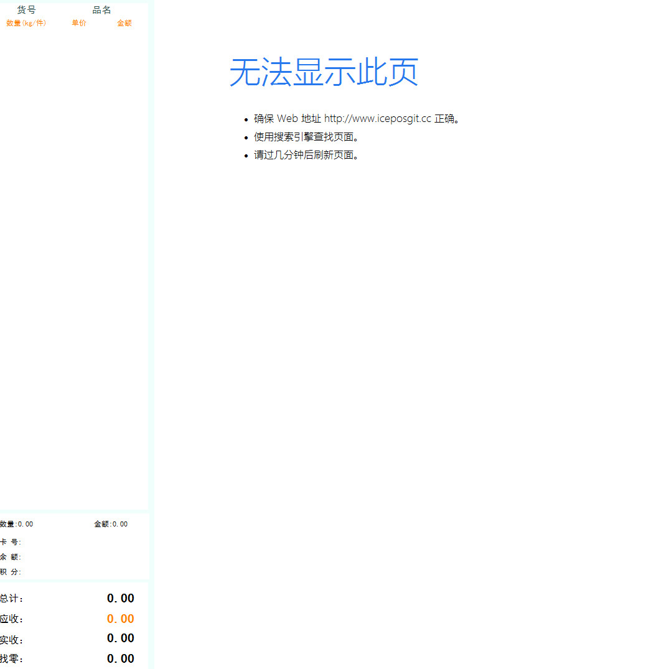Screen dimensions: 669x669
Task: Click the 数量:0.00 summary text
Action: [17, 524]
